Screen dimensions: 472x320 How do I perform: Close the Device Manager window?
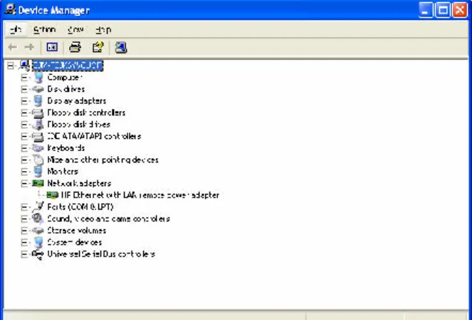coord(460,10)
